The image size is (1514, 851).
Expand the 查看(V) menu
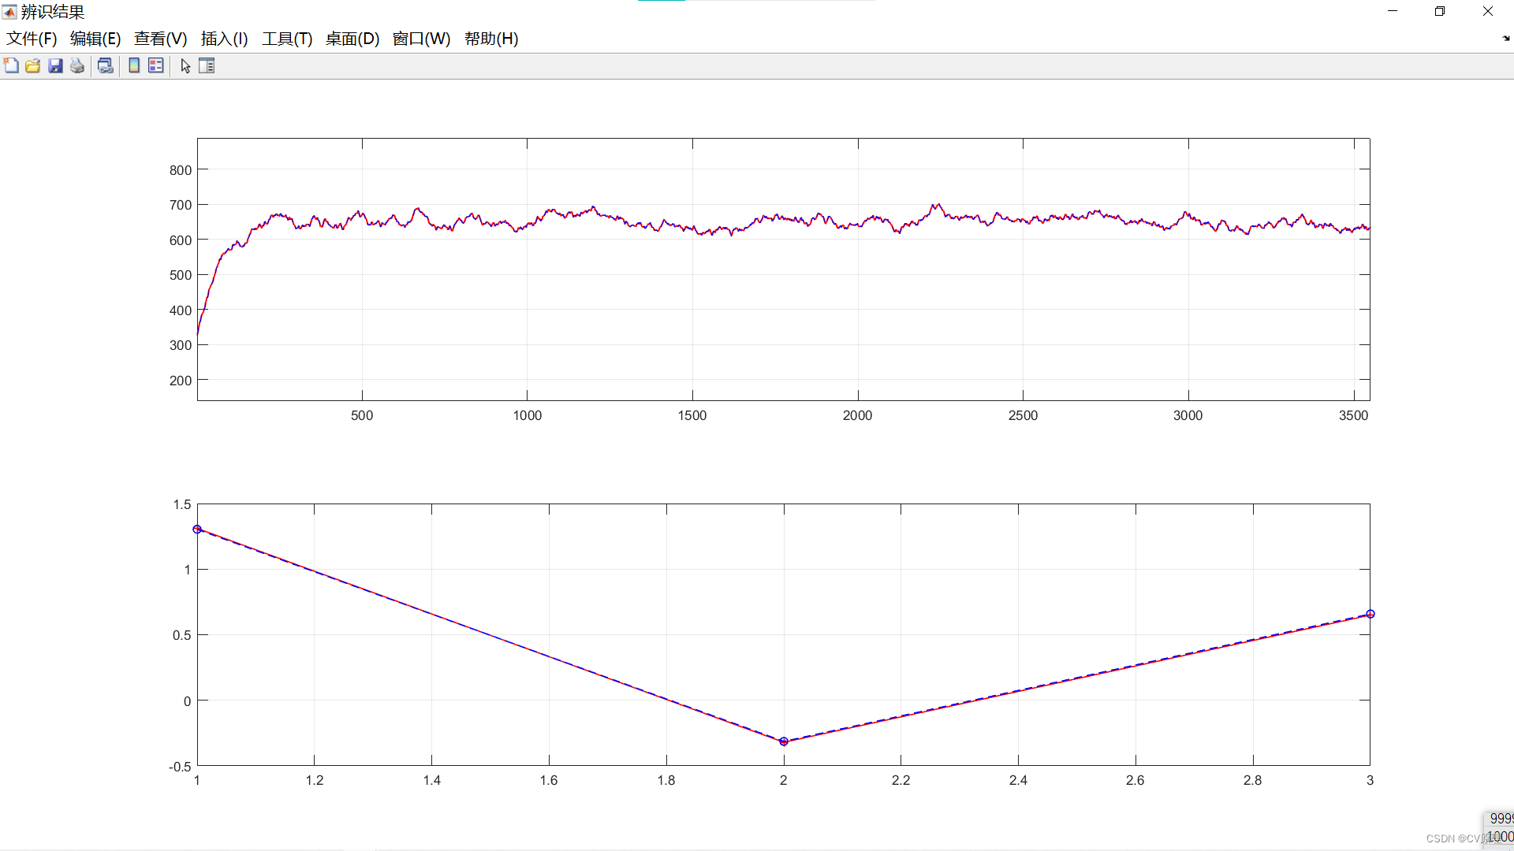[x=160, y=39]
